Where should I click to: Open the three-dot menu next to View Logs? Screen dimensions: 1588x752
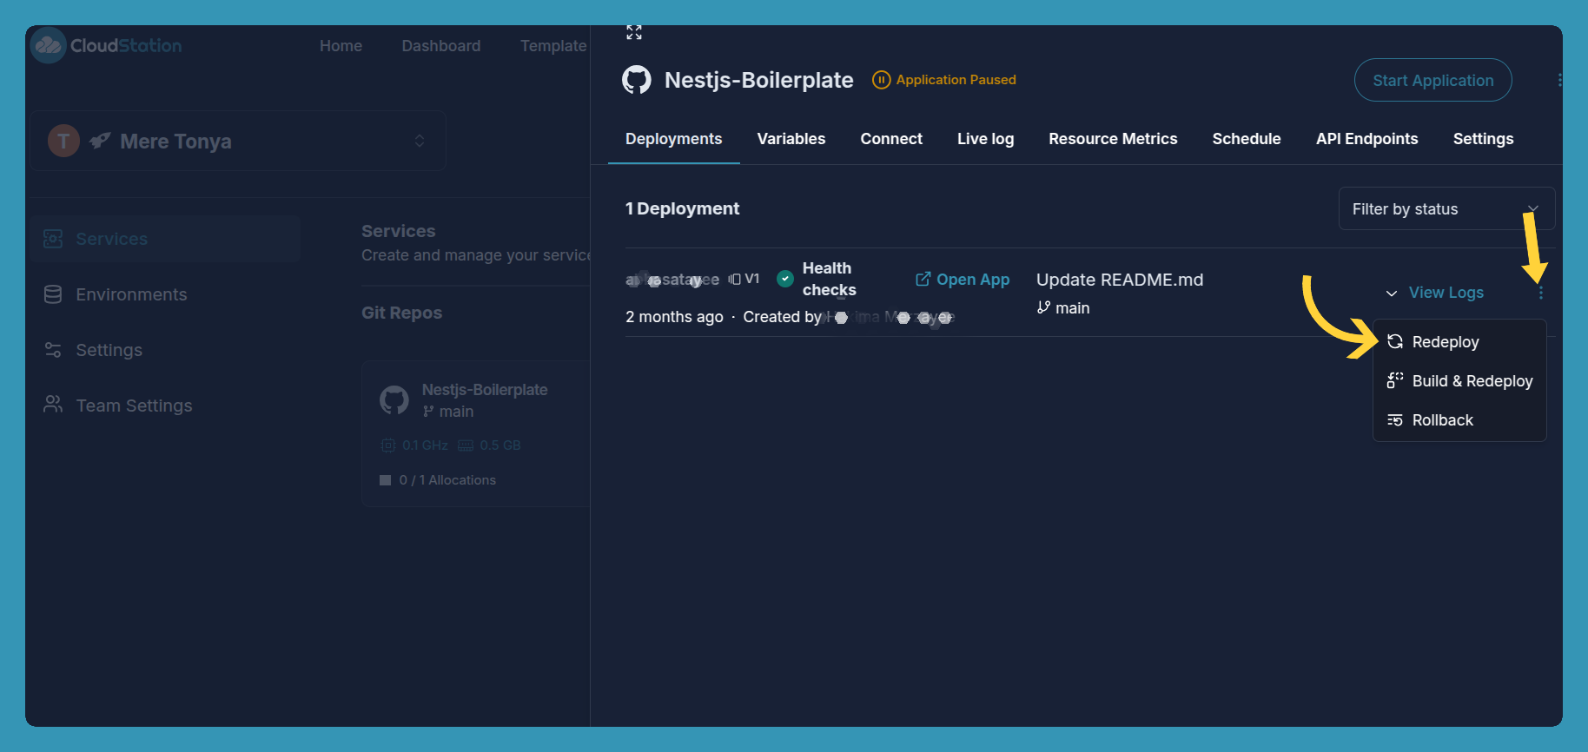(1541, 293)
